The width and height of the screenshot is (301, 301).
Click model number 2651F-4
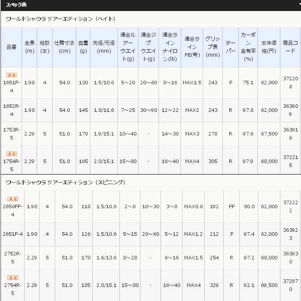13,234
